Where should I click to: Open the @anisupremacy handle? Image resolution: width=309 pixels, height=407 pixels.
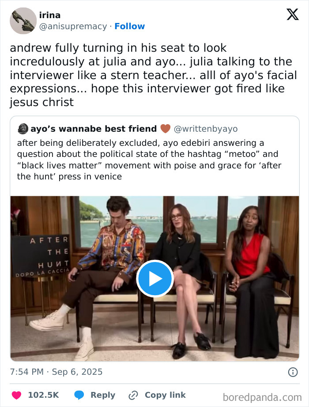(73, 26)
